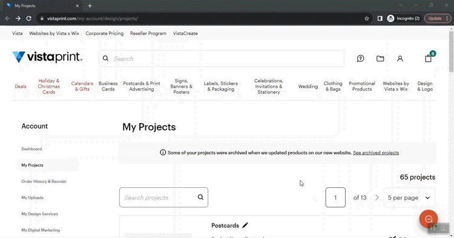This screenshot has height=238, width=454.
Task: Open the Deals menu
Action: tap(21, 86)
